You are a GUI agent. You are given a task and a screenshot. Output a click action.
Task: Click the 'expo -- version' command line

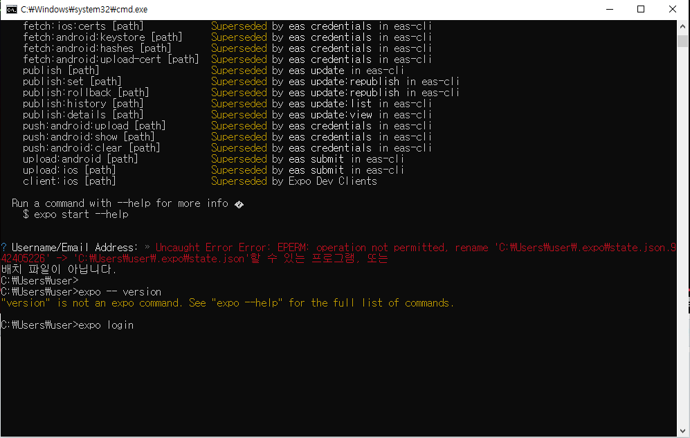[81, 292]
